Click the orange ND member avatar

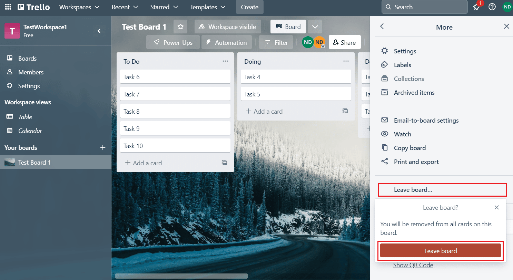pyautogui.click(x=319, y=42)
